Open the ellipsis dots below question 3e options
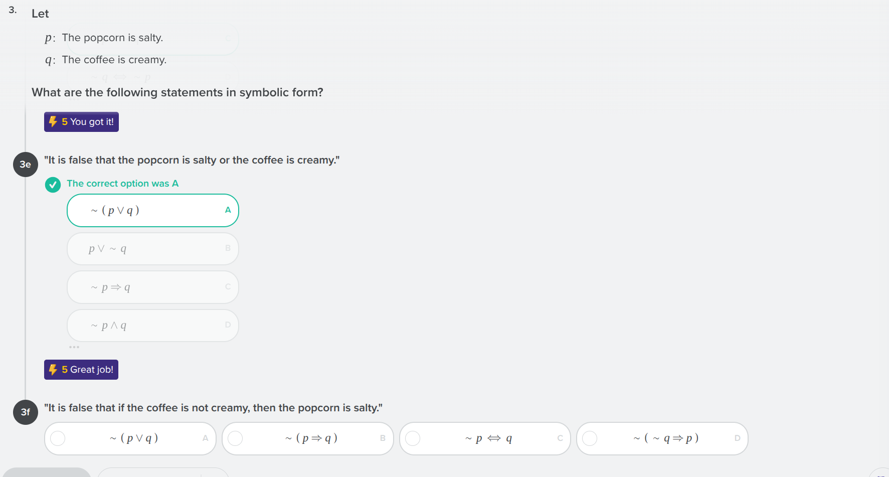Screen dimensions: 889x477 74,347
